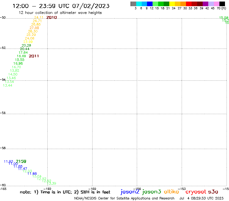The width and height of the screenshot is (229, 201).
Task: Click the 's3a' satellite legend label
Action: [213, 192]
